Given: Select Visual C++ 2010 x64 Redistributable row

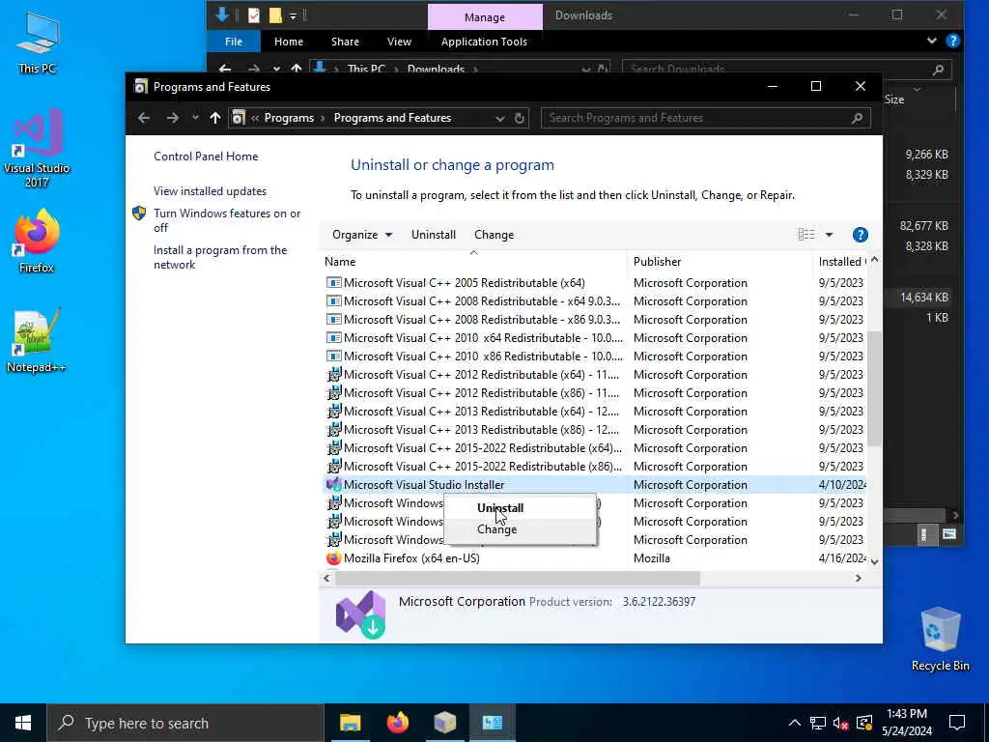Looking at the screenshot, I should click(594, 337).
